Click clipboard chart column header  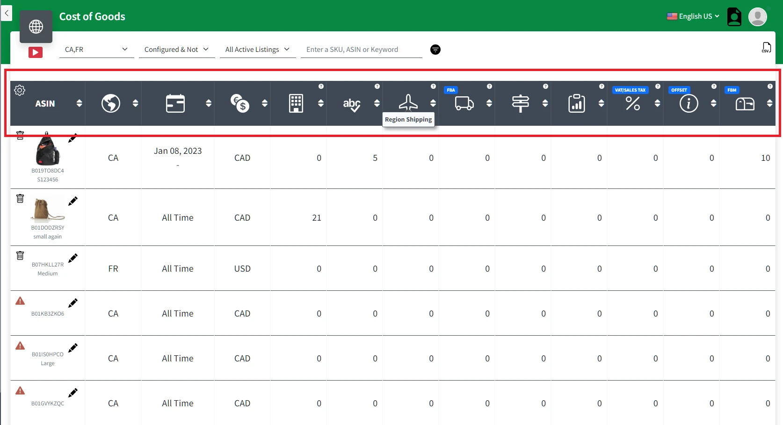[x=577, y=103]
